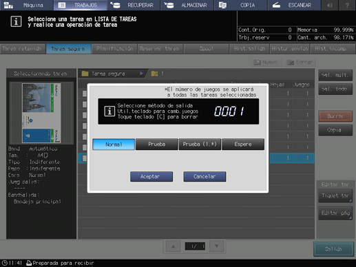The height and width of the screenshot is (267, 356).
Task: Click the Trbj.reserv counter row
Action: pos(267,37)
